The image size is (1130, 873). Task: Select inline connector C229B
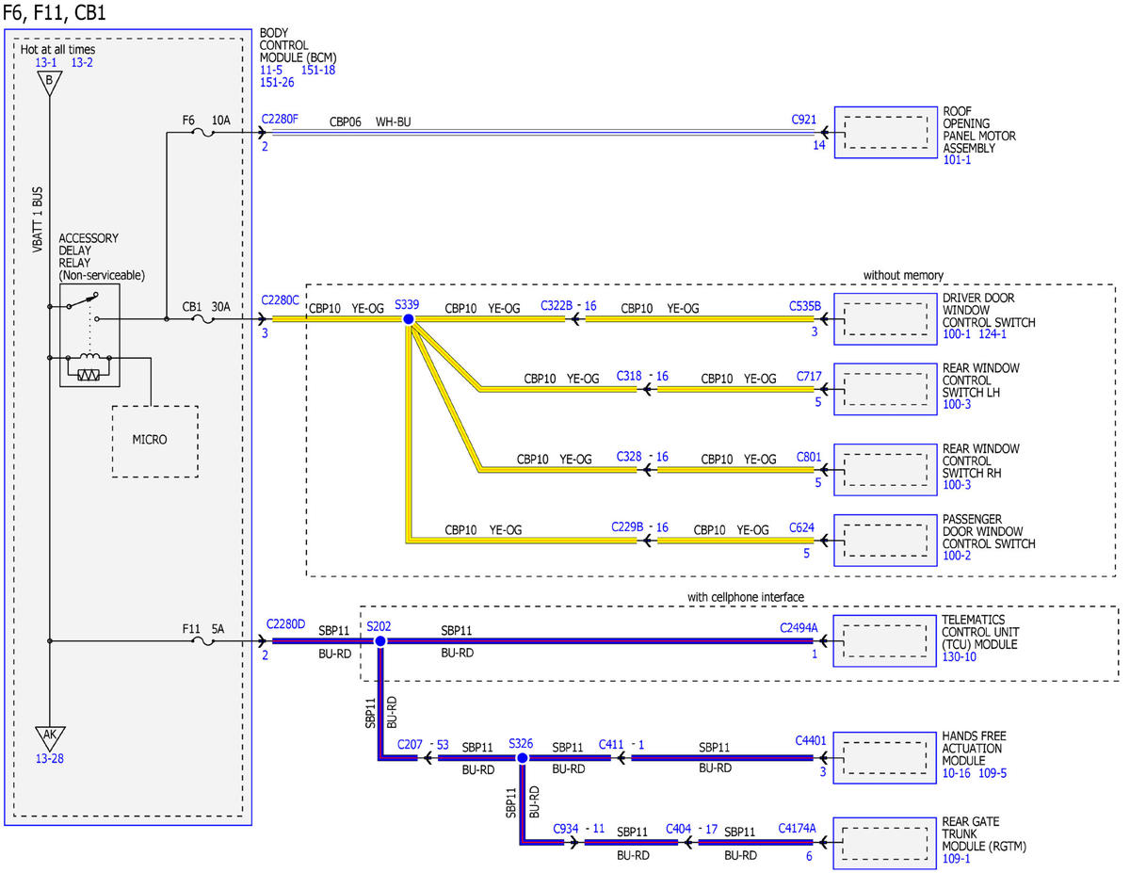click(626, 527)
